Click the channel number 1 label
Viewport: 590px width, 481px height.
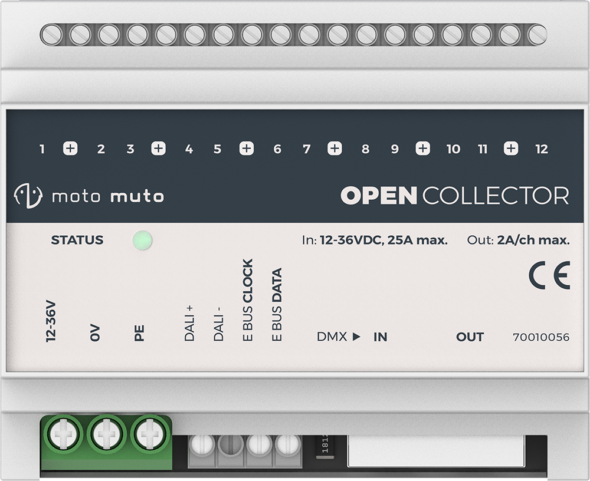42,149
